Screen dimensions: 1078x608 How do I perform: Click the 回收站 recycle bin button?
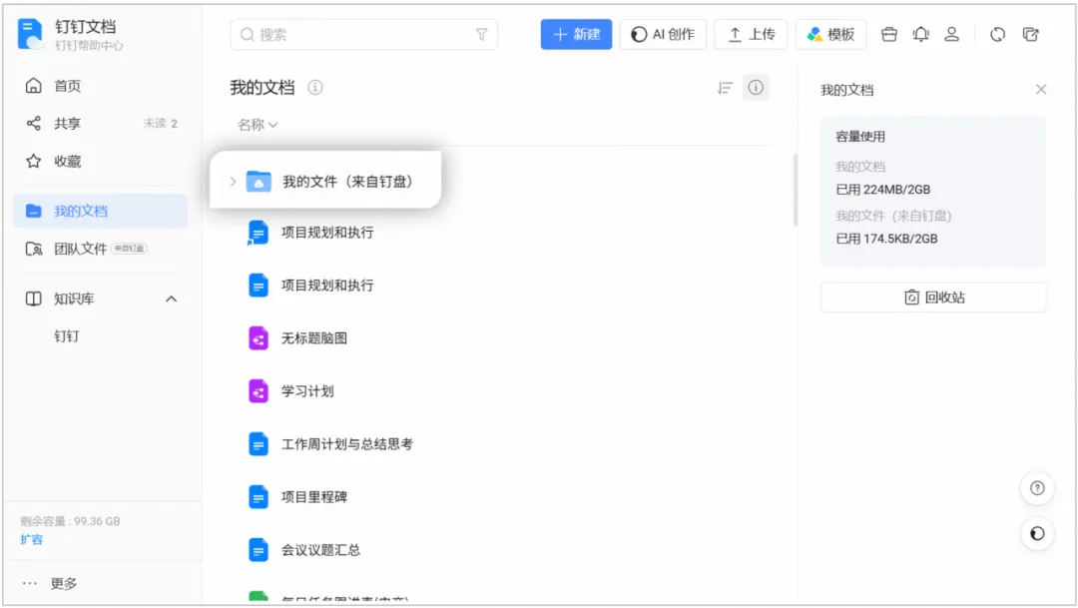click(x=933, y=298)
